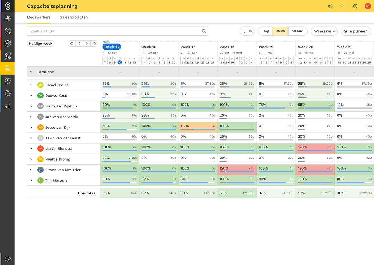The width and height of the screenshot is (374, 265).
Task: Click the Huidige week button
Action: click(x=41, y=43)
